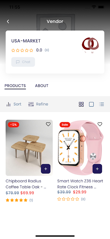Open the Chipboard Radius Coffee Table title
Screen dimensions: 110x239
(x=26, y=184)
